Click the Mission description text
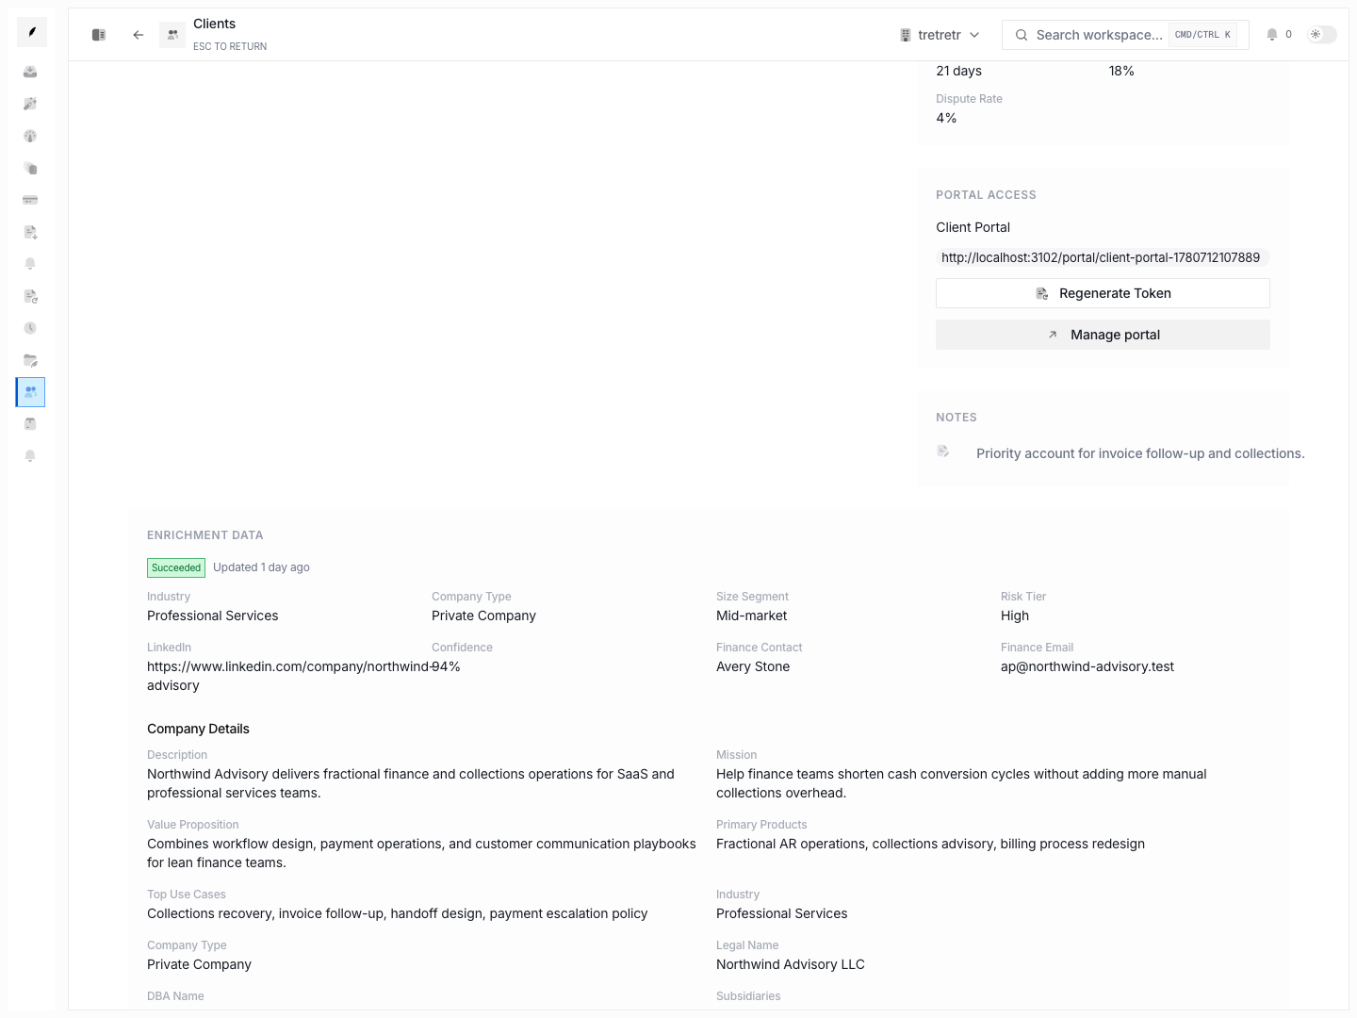1357x1018 pixels. point(961,783)
